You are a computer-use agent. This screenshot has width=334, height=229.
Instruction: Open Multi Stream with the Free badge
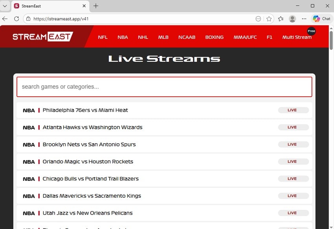click(x=297, y=37)
